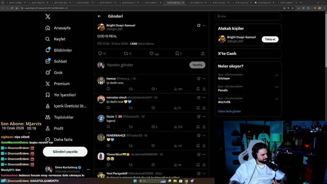Viewport: 327px width, 184px height.
Task: Like TümerWest's reply
Action: coord(153,165)
